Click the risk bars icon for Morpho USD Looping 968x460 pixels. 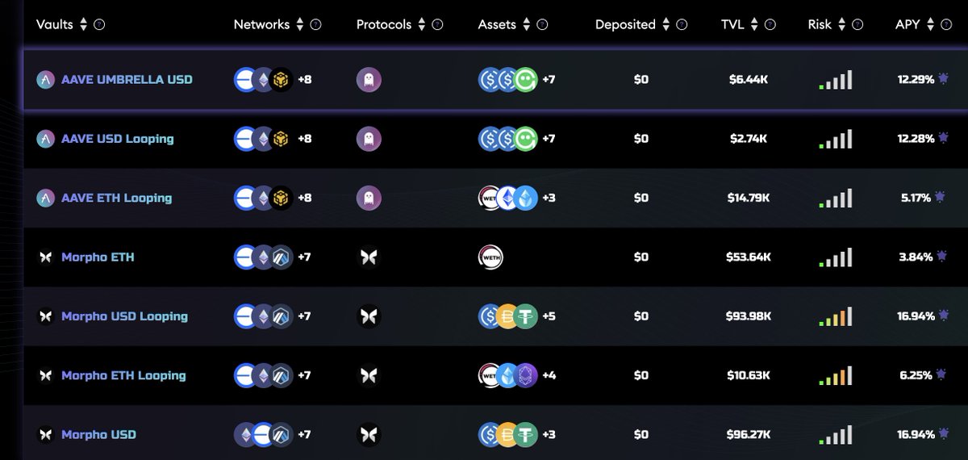point(835,316)
